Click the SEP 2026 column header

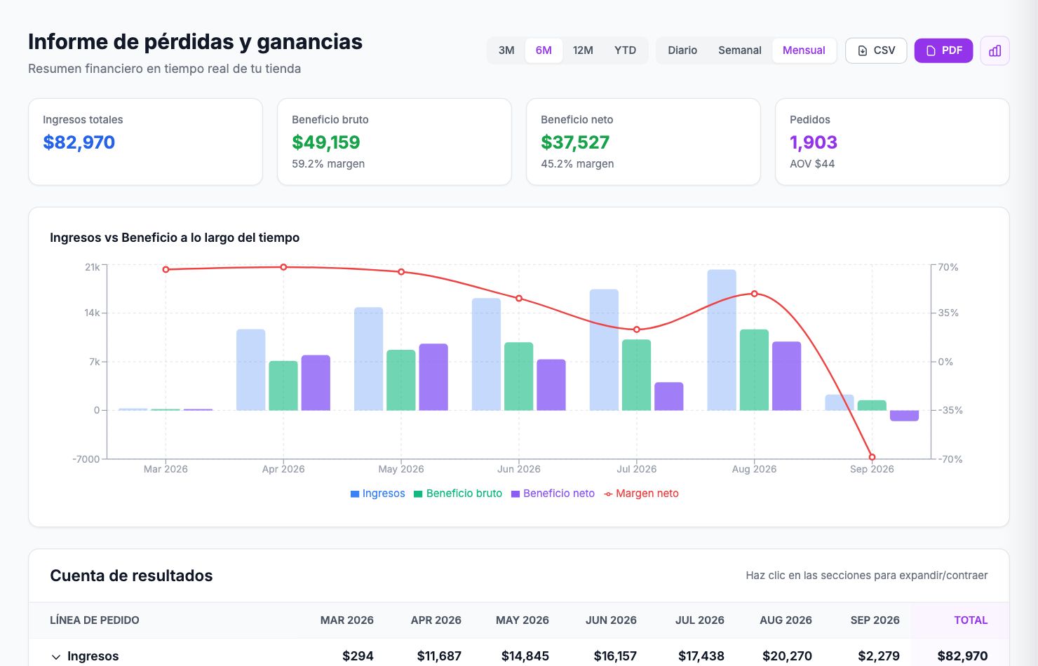pos(875,620)
